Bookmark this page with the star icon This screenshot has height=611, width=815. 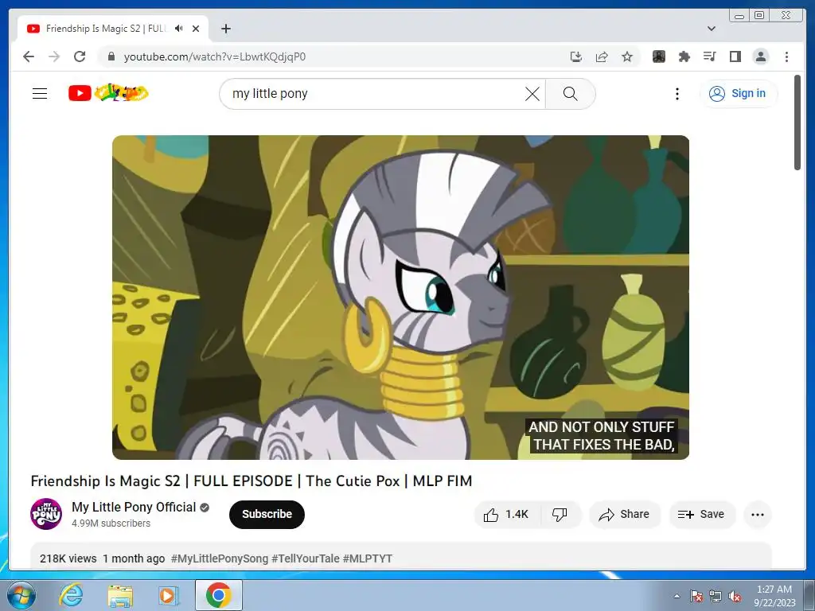[627, 56]
